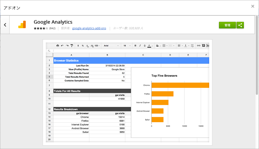Screen dimensions: 259x149
Task: Click the Internet Explorer cell in table
Action: (71, 125)
